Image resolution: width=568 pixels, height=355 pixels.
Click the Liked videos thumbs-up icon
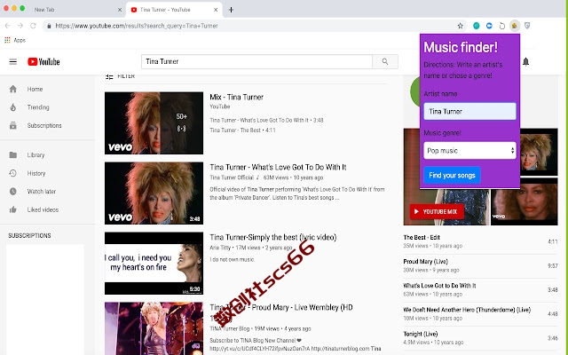[x=13, y=209]
